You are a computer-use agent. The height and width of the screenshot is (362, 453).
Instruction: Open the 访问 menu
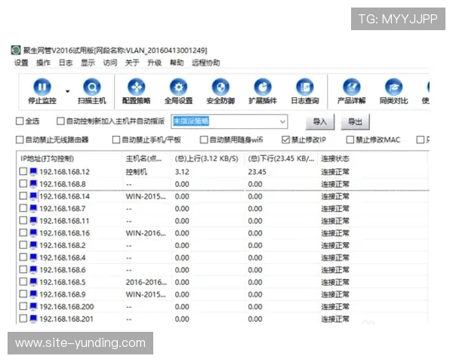coord(110,63)
